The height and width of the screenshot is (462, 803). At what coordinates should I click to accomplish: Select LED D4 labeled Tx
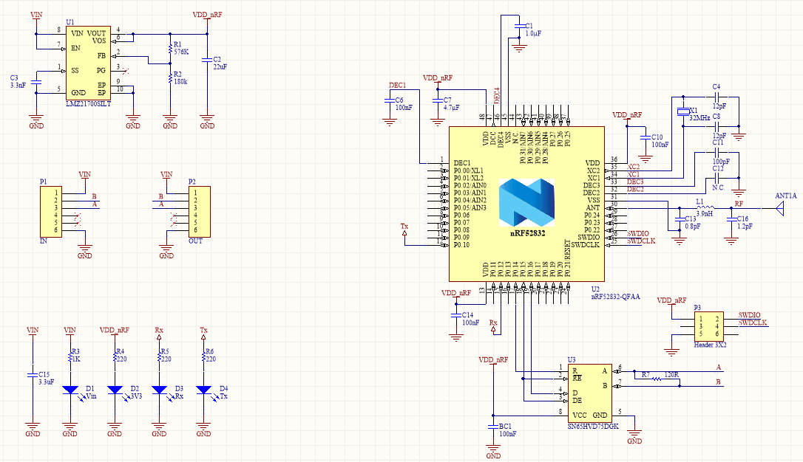point(204,390)
